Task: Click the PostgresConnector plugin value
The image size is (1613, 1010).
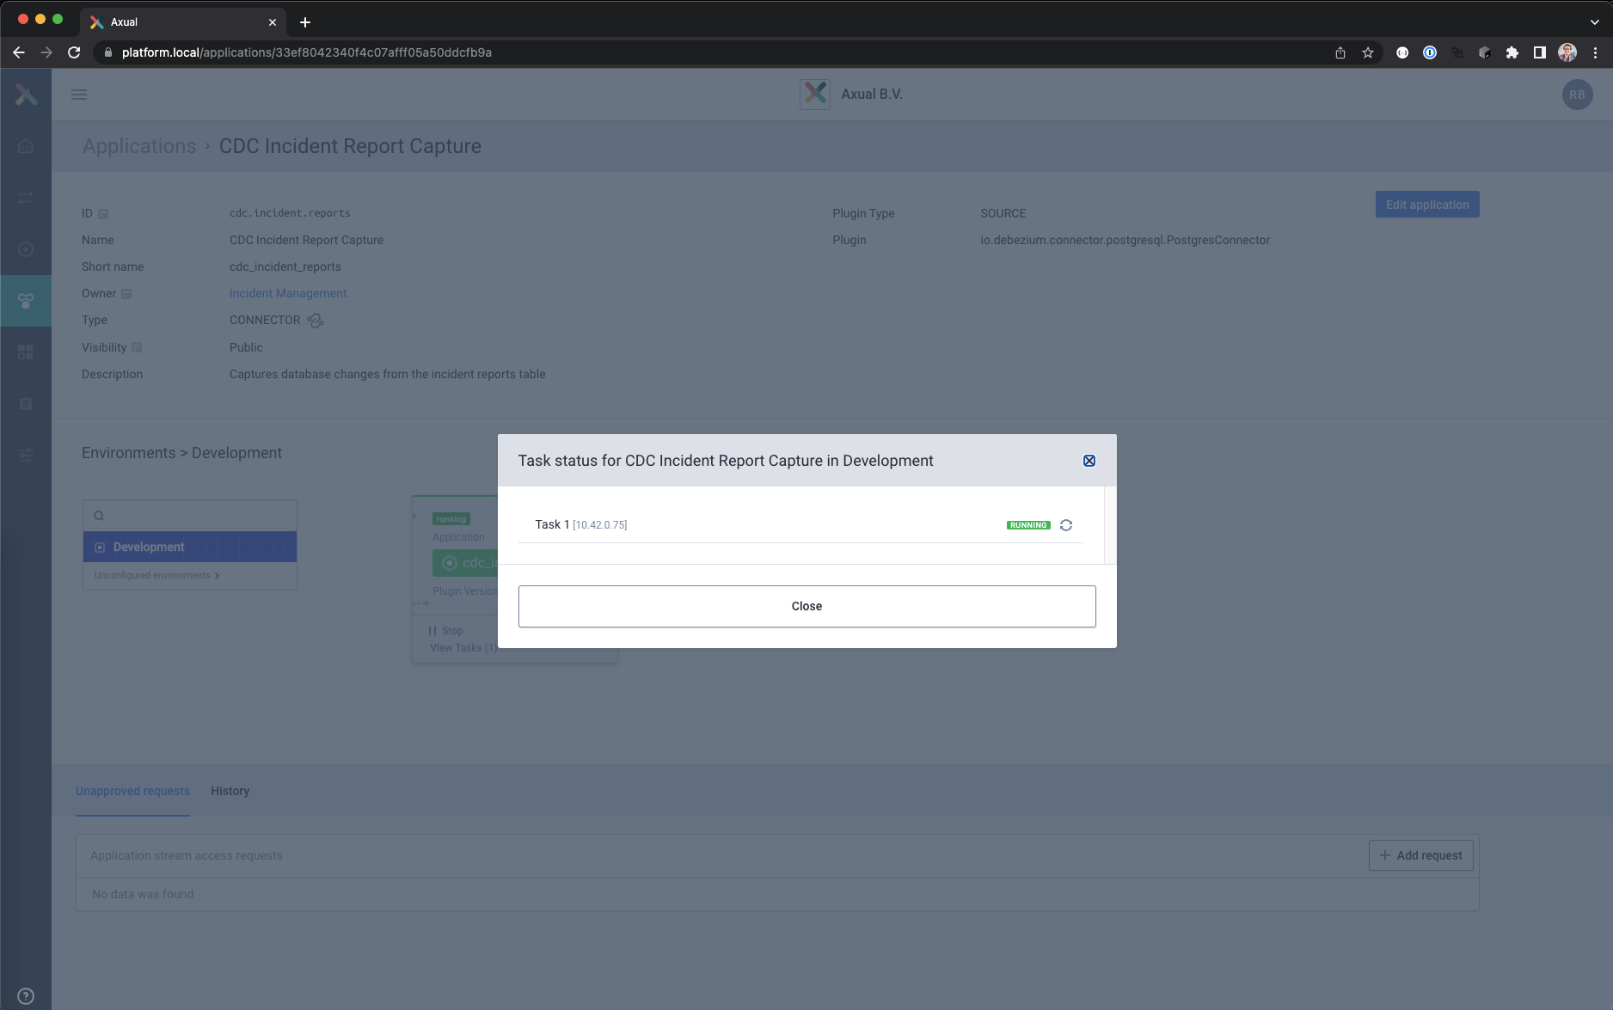Action: tap(1125, 240)
